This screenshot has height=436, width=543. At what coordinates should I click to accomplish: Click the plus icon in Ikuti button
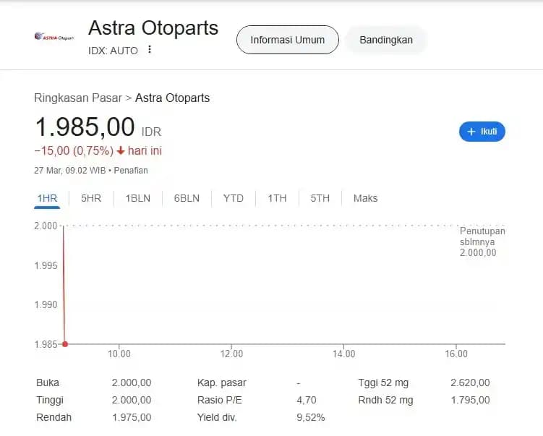point(471,132)
